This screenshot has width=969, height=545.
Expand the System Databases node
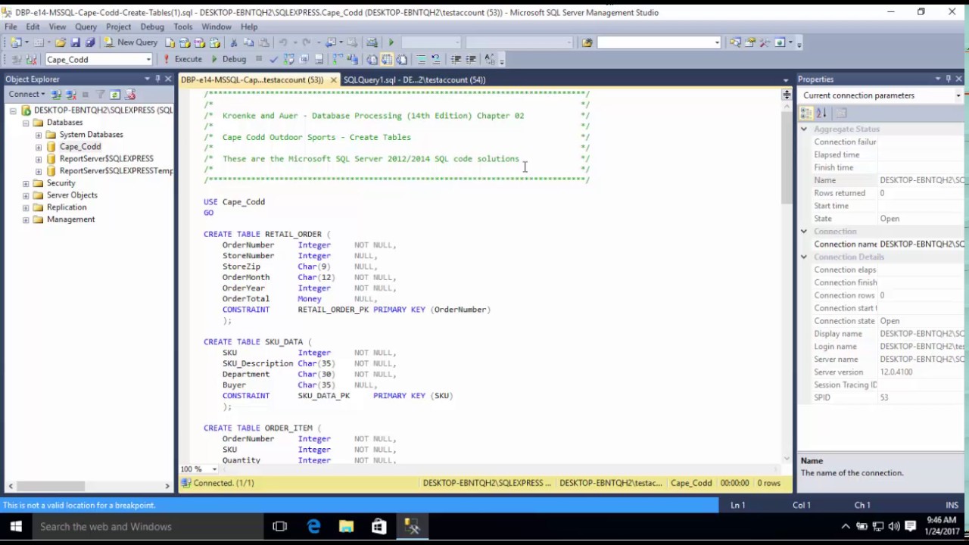click(39, 135)
